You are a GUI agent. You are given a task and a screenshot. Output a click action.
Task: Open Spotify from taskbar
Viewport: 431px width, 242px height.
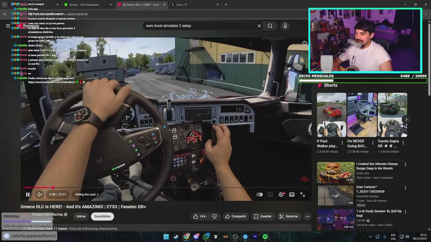click(265, 237)
